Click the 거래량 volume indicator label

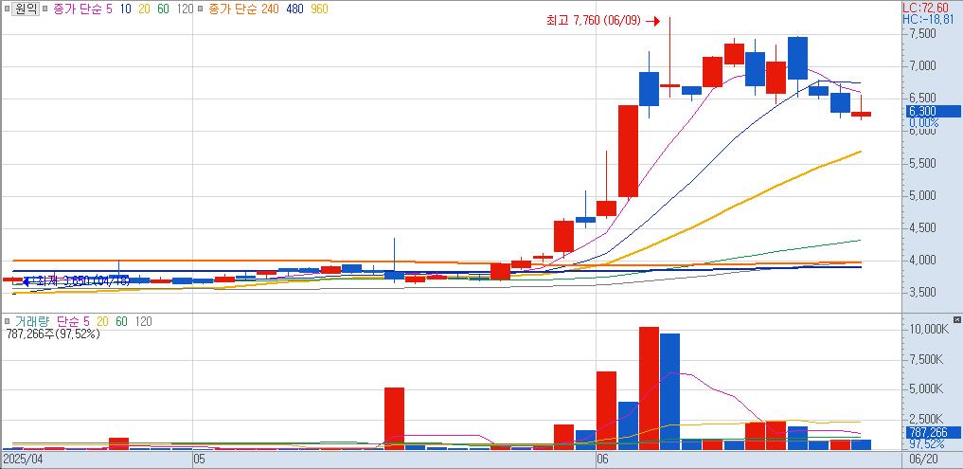click(31, 321)
